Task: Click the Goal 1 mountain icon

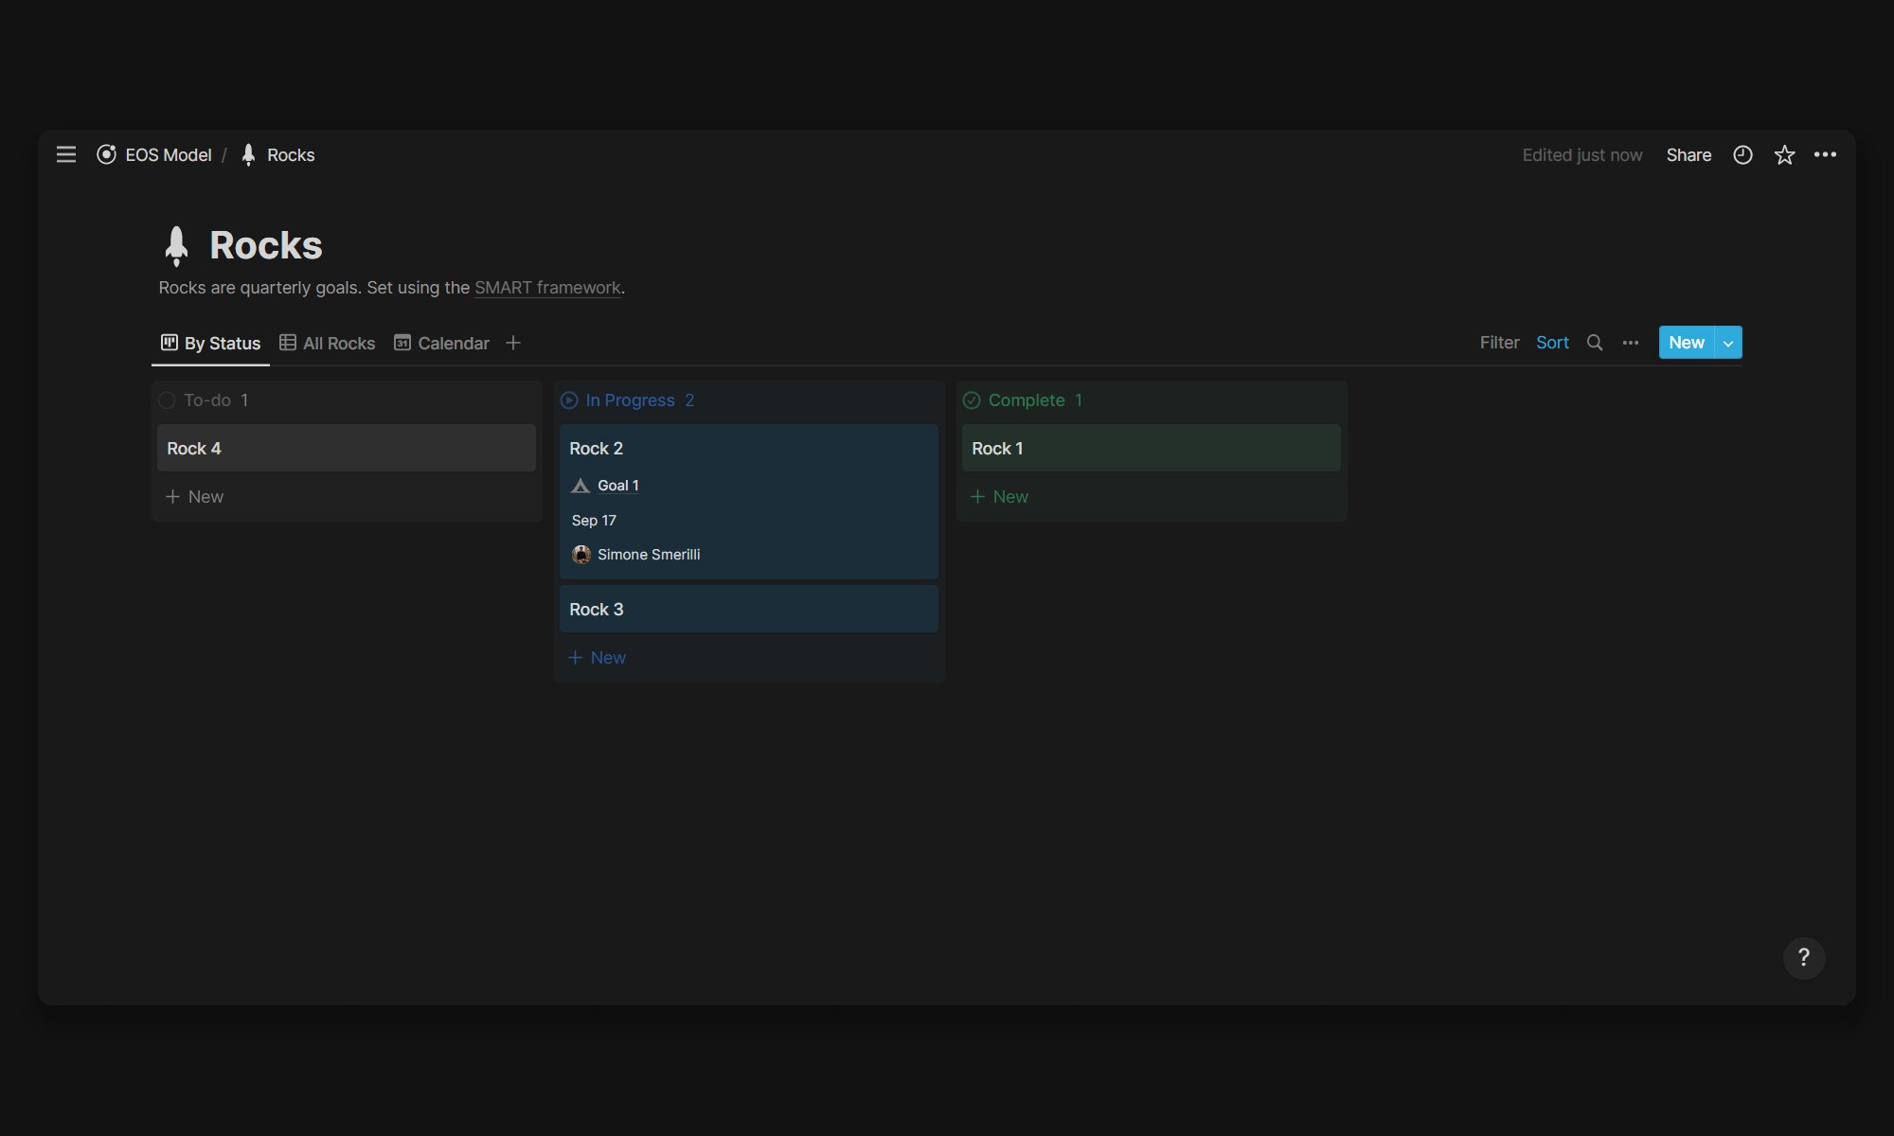Action: pyautogui.click(x=581, y=486)
